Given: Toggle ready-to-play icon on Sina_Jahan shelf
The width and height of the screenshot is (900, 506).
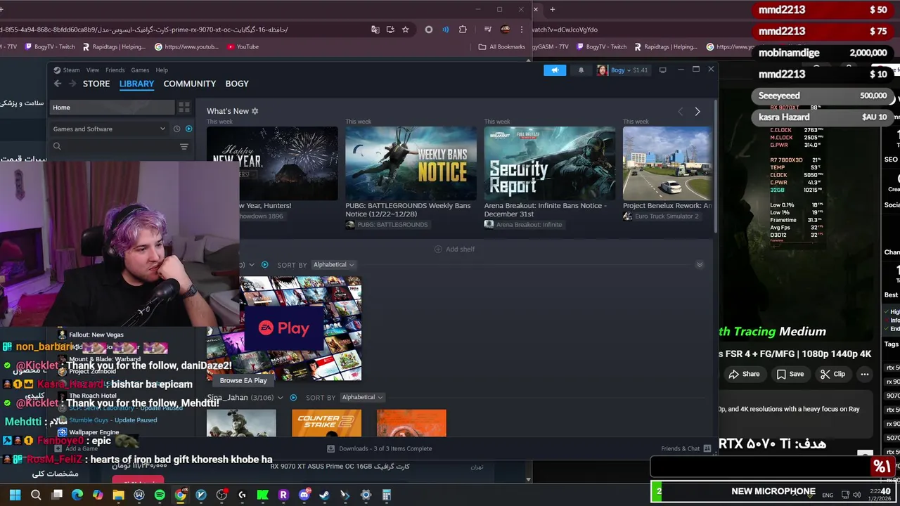Looking at the screenshot, I should pyautogui.click(x=293, y=398).
